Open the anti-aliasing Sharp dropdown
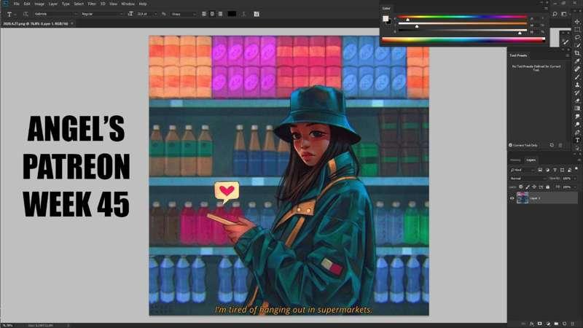Screen dimensions: 583x328 [183, 14]
